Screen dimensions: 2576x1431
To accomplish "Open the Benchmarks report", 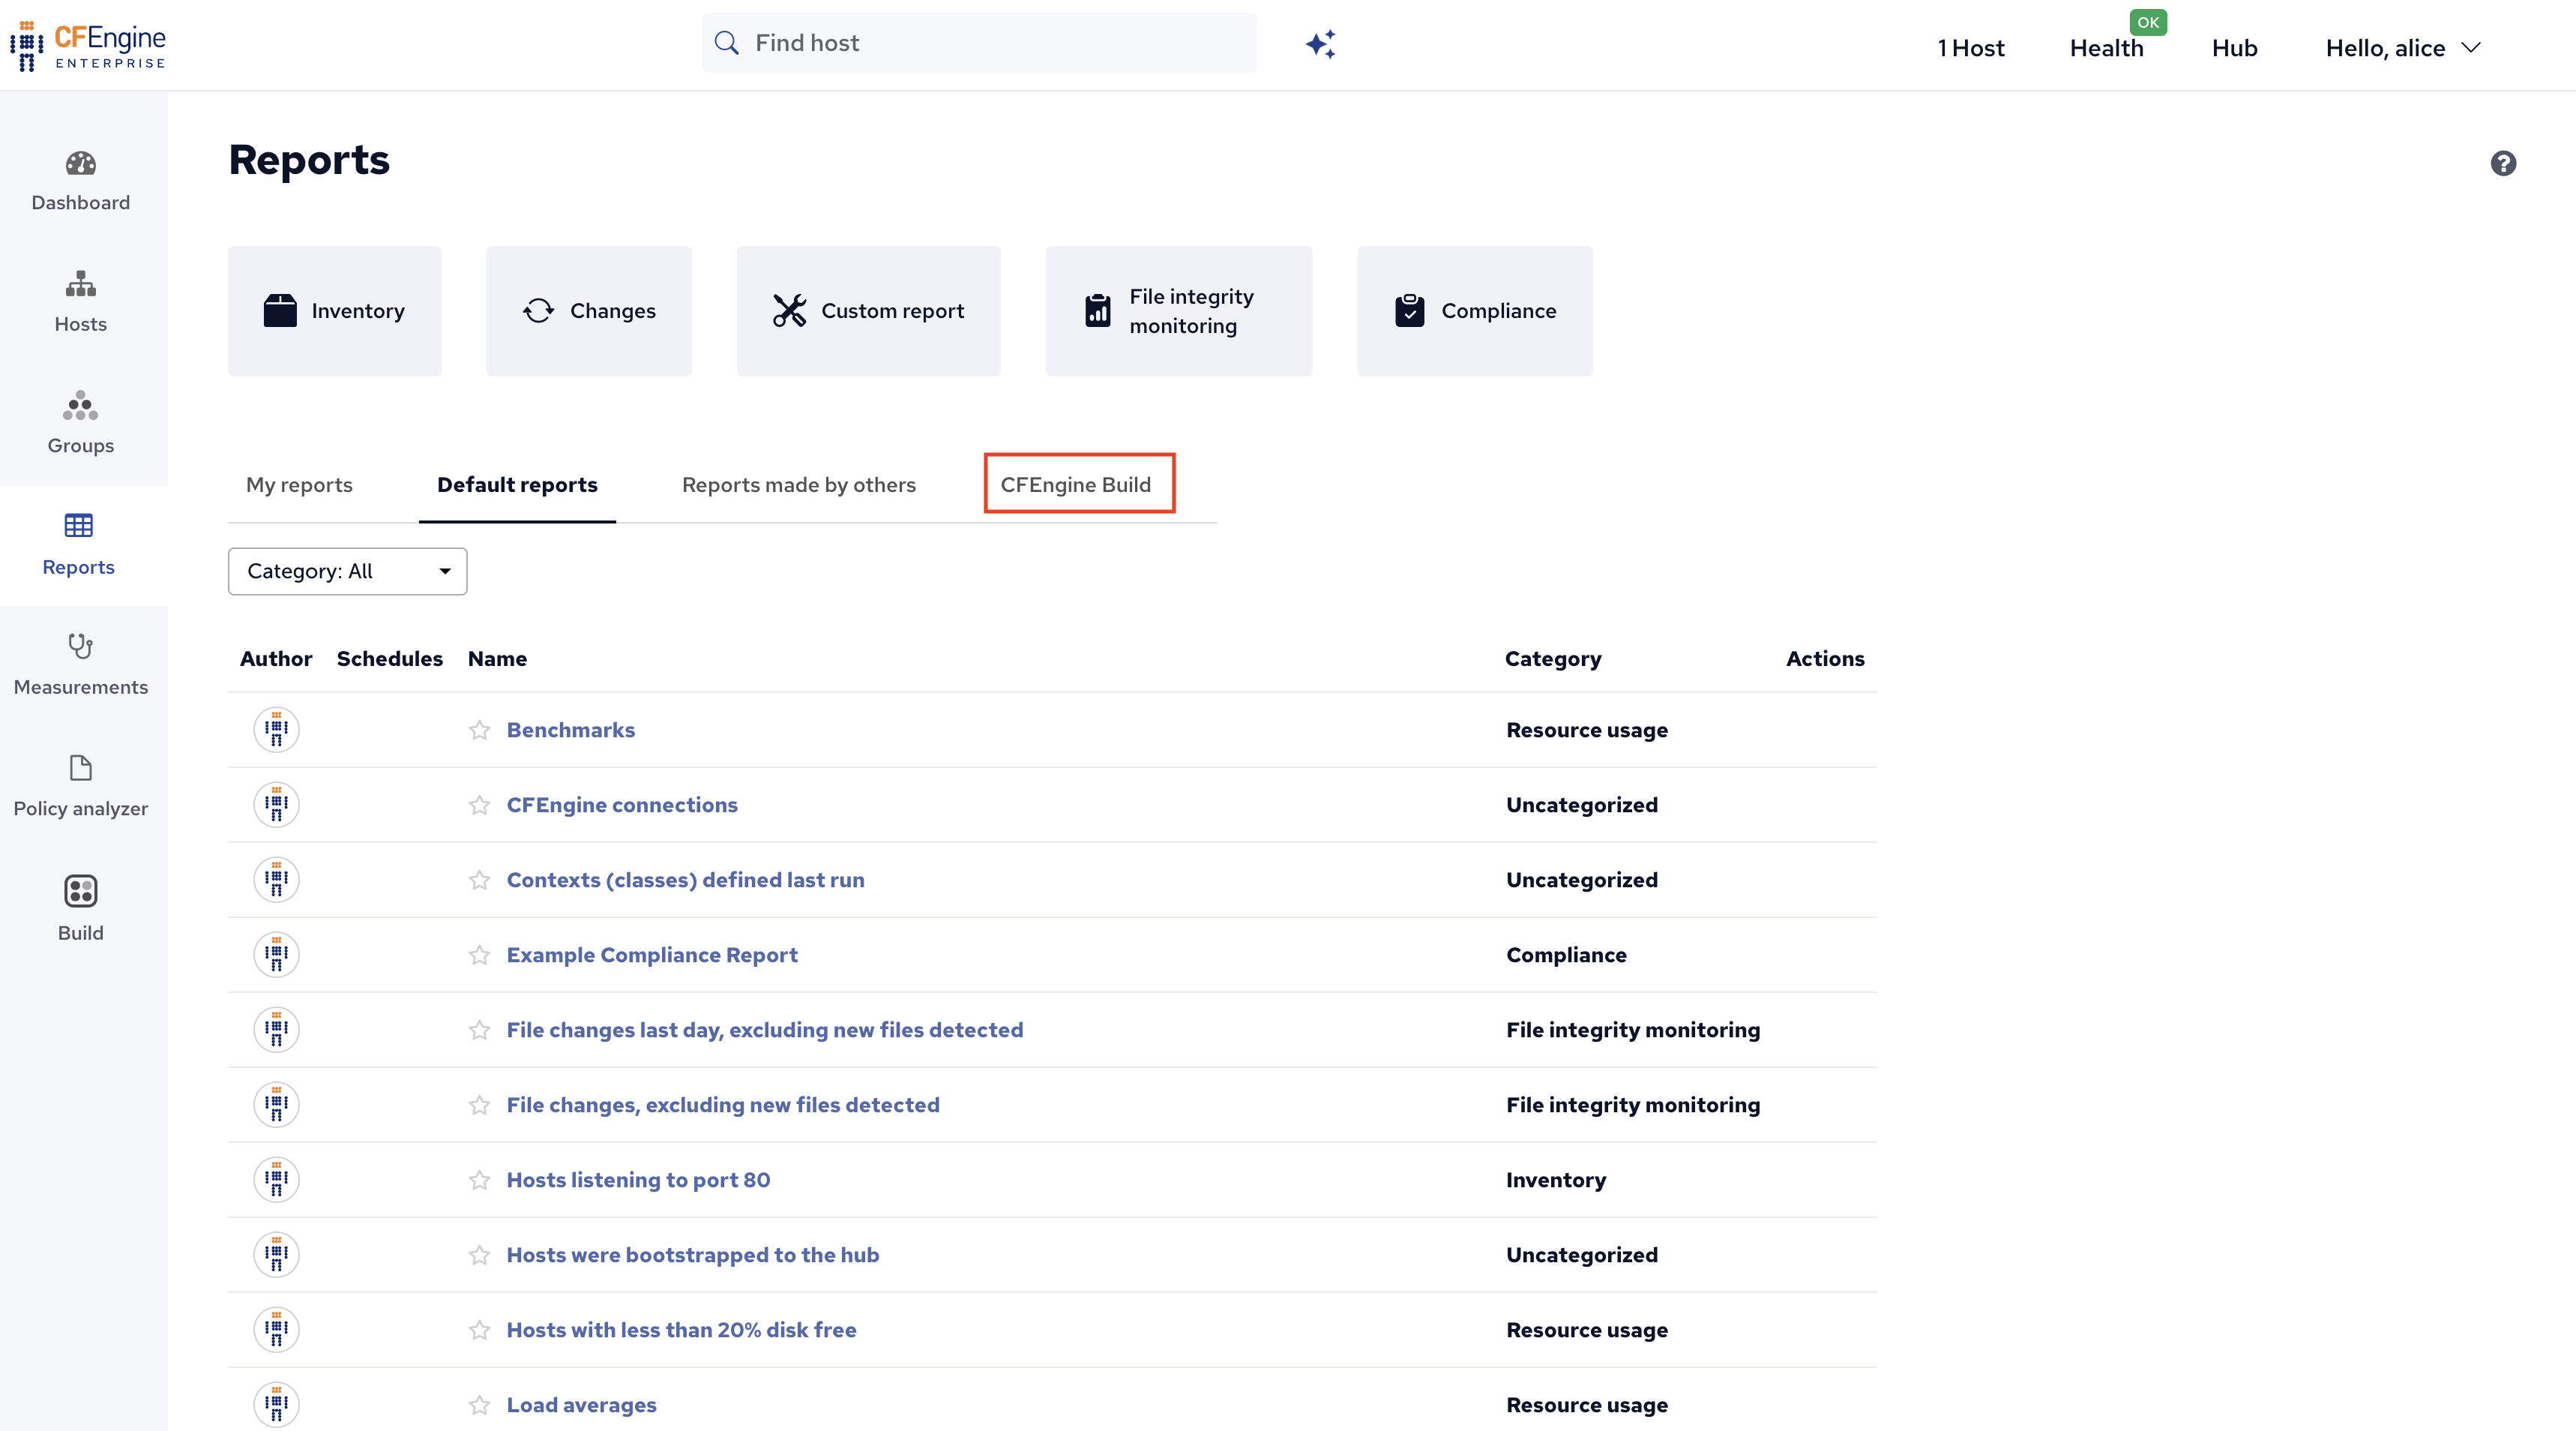I will 571,730.
